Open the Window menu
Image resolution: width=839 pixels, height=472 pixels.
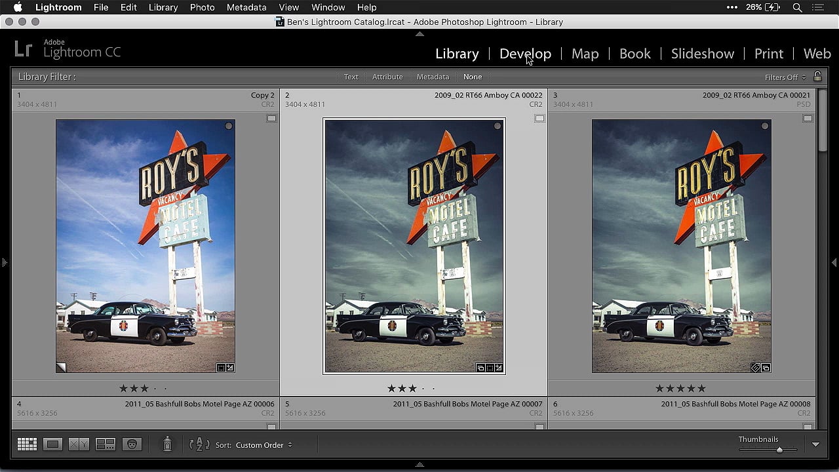328,7
